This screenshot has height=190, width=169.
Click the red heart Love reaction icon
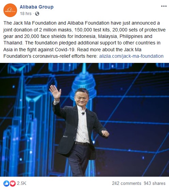click(x=13, y=183)
